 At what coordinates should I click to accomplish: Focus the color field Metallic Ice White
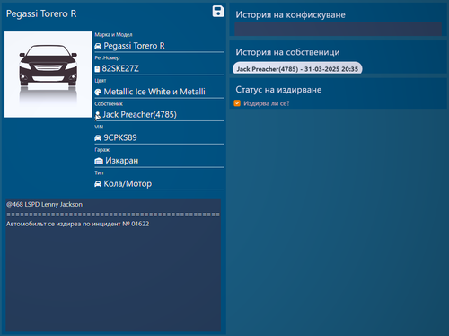point(159,92)
